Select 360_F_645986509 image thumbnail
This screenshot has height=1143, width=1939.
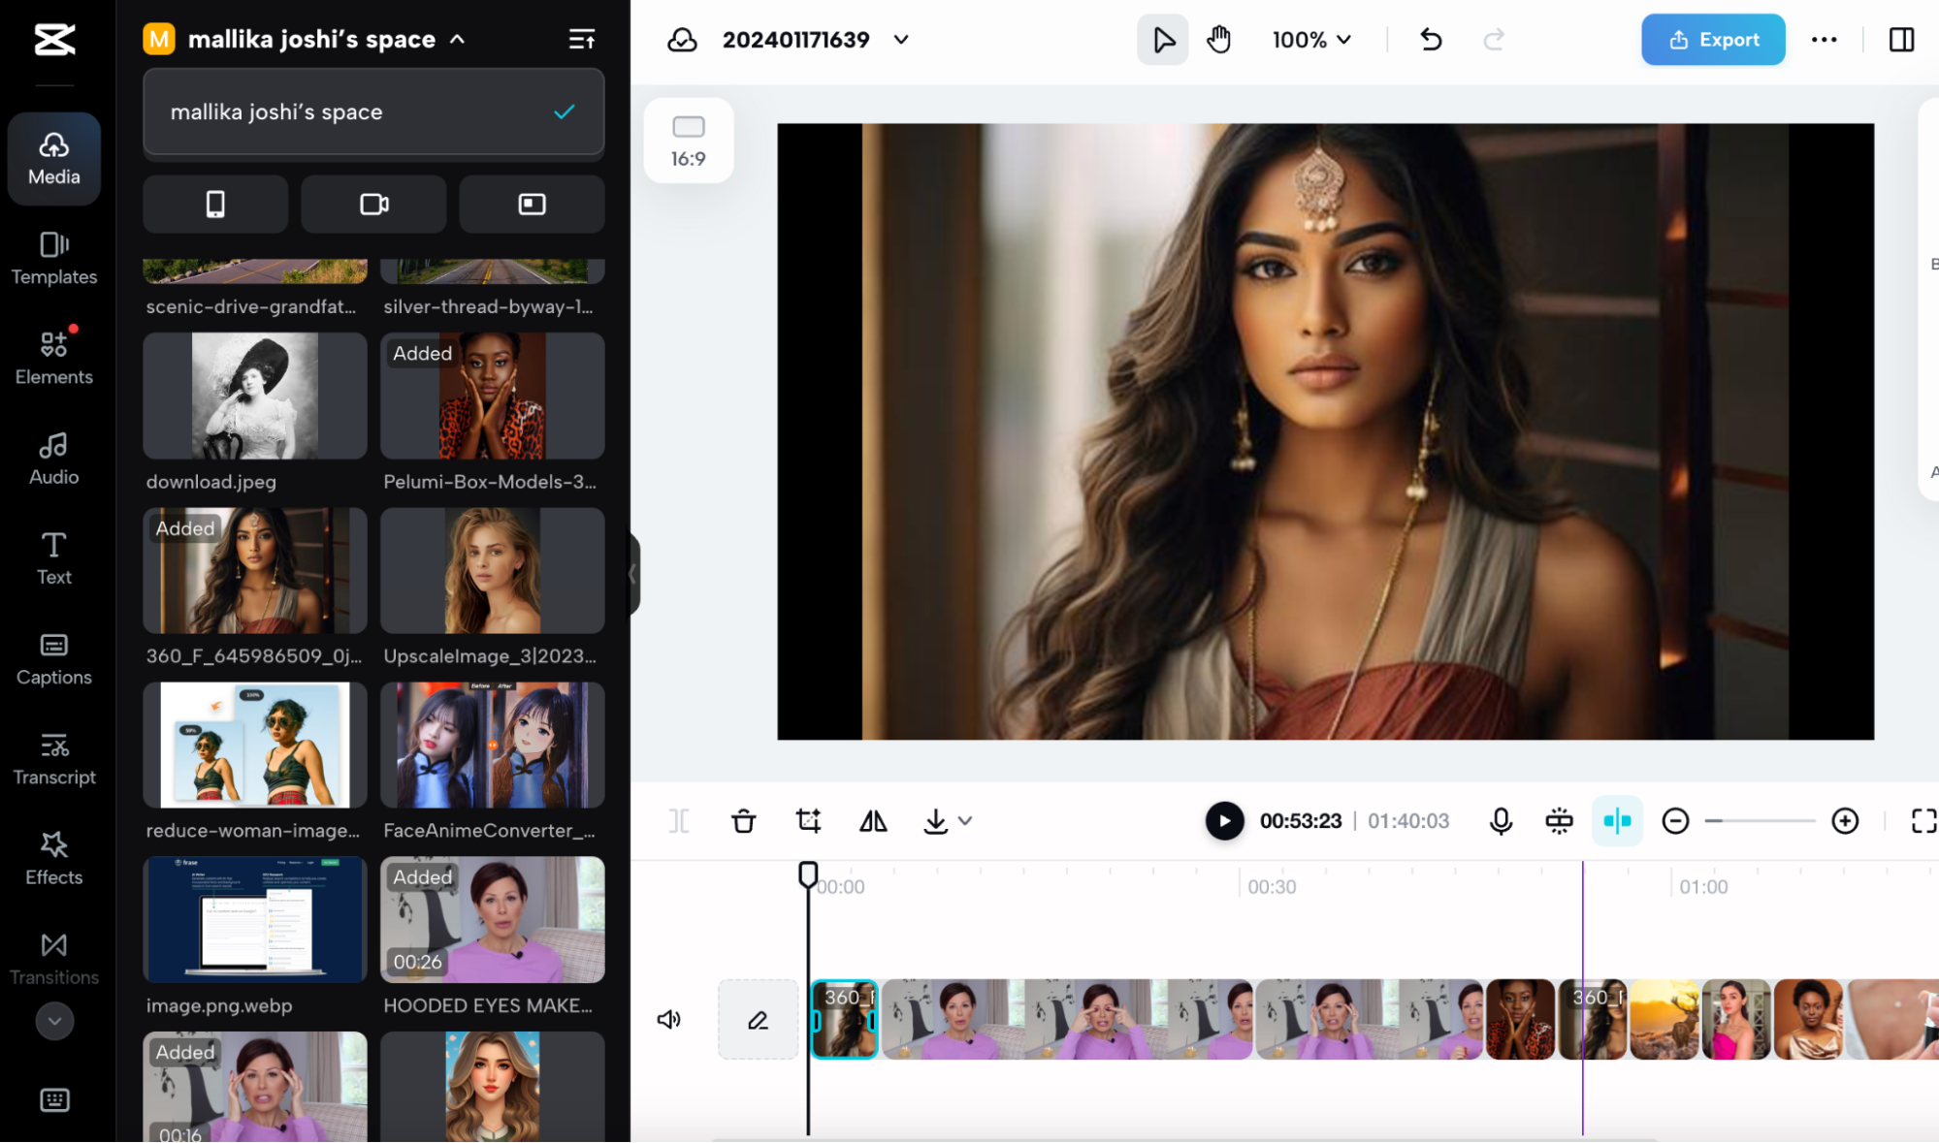tap(255, 571)
